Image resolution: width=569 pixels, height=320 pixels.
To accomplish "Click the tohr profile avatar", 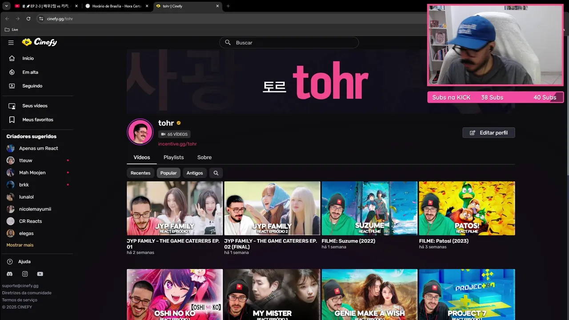I will (x=140, y=132).
